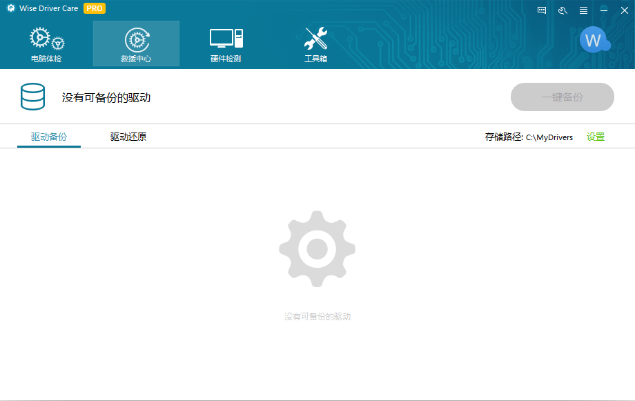
Task: Click the database backup icon
Action: point(32,97)
